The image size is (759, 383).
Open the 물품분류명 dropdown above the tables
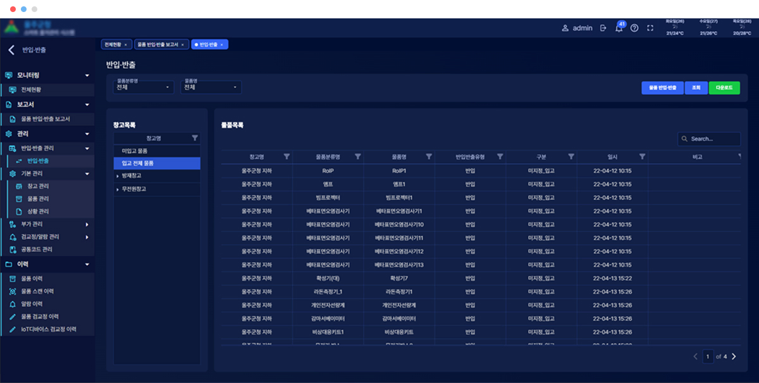144,87
